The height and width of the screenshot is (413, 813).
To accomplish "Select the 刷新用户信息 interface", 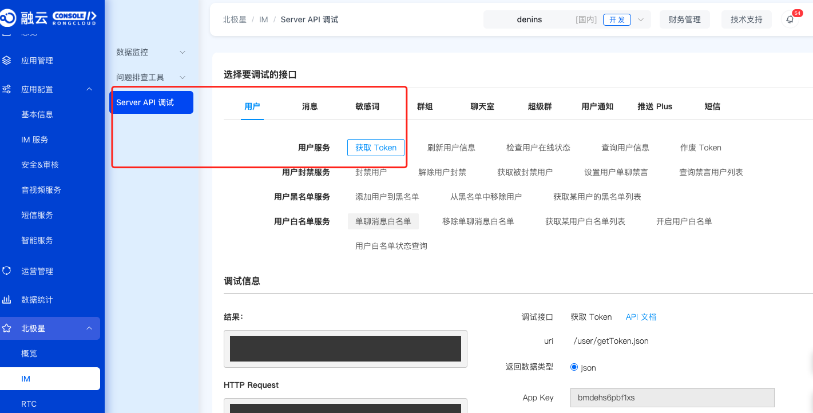I will (451, 148).
